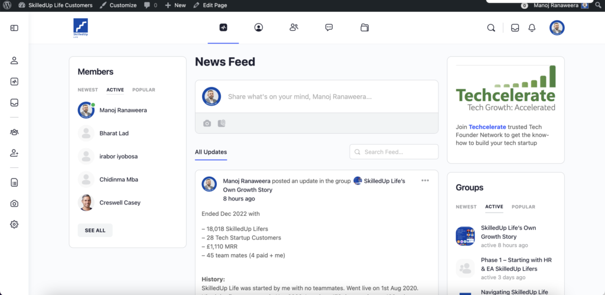Open member Chidinma Mba
Screen dimensions: 605x295
(119, 180)
